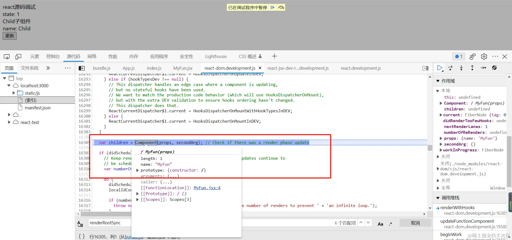Screen dimensions: 512x240
Task: Open the issues counter badge
Action: click(x=459, y=56)
